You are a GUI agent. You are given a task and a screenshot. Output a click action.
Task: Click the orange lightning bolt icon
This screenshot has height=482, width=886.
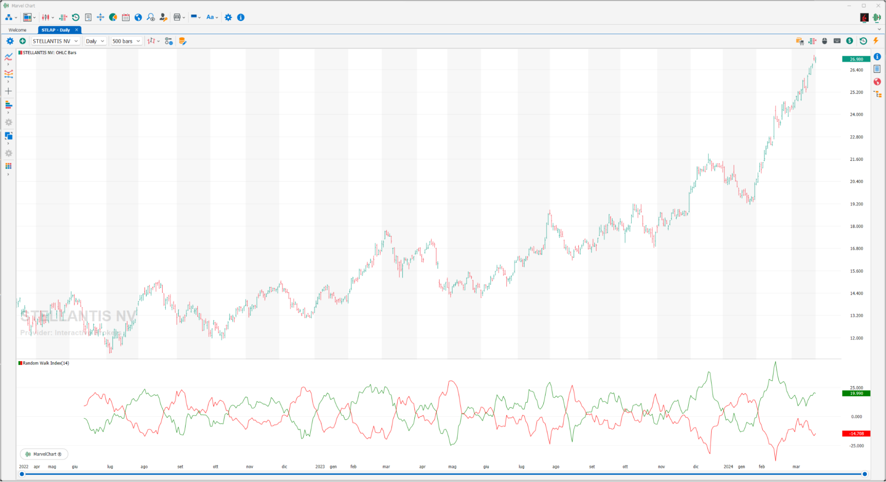[876, 41]
